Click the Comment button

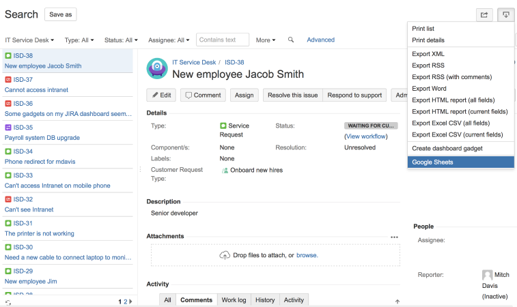pos(203,95)
